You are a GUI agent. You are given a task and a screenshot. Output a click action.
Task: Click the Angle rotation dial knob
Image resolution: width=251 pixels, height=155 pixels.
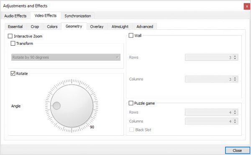coord(72,106)
